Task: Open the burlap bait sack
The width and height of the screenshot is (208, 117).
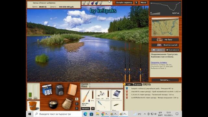Action: (x=67, y=104)
